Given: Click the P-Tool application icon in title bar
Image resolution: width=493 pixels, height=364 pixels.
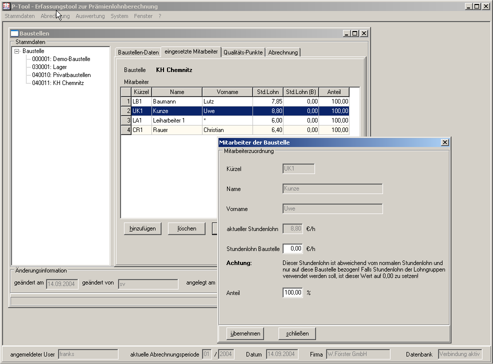Looking at the screenshot, I should (x=6, y=6).
